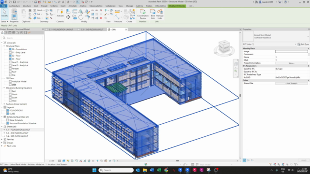
Task: Click the Align tool
Action: pyautogui.click(x=68, y=11)
